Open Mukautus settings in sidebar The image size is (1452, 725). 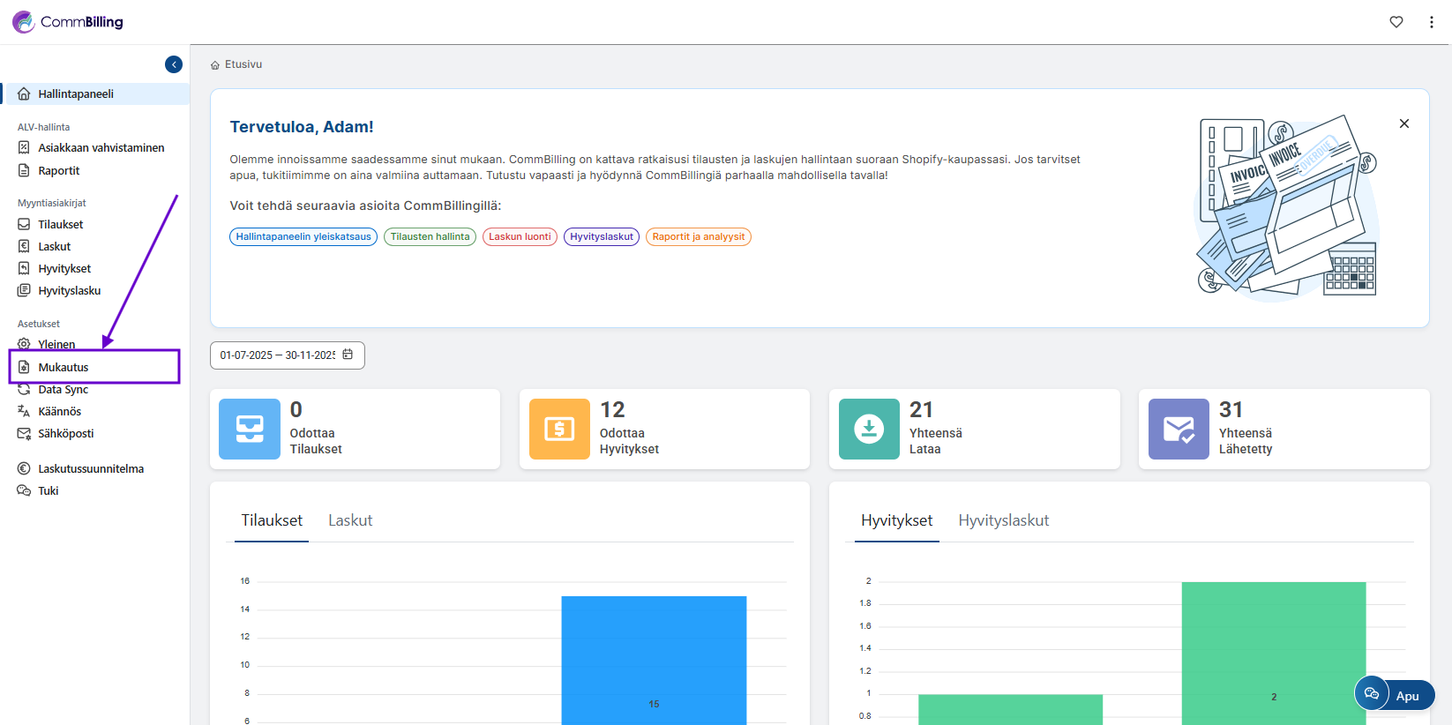pos(64,367)
